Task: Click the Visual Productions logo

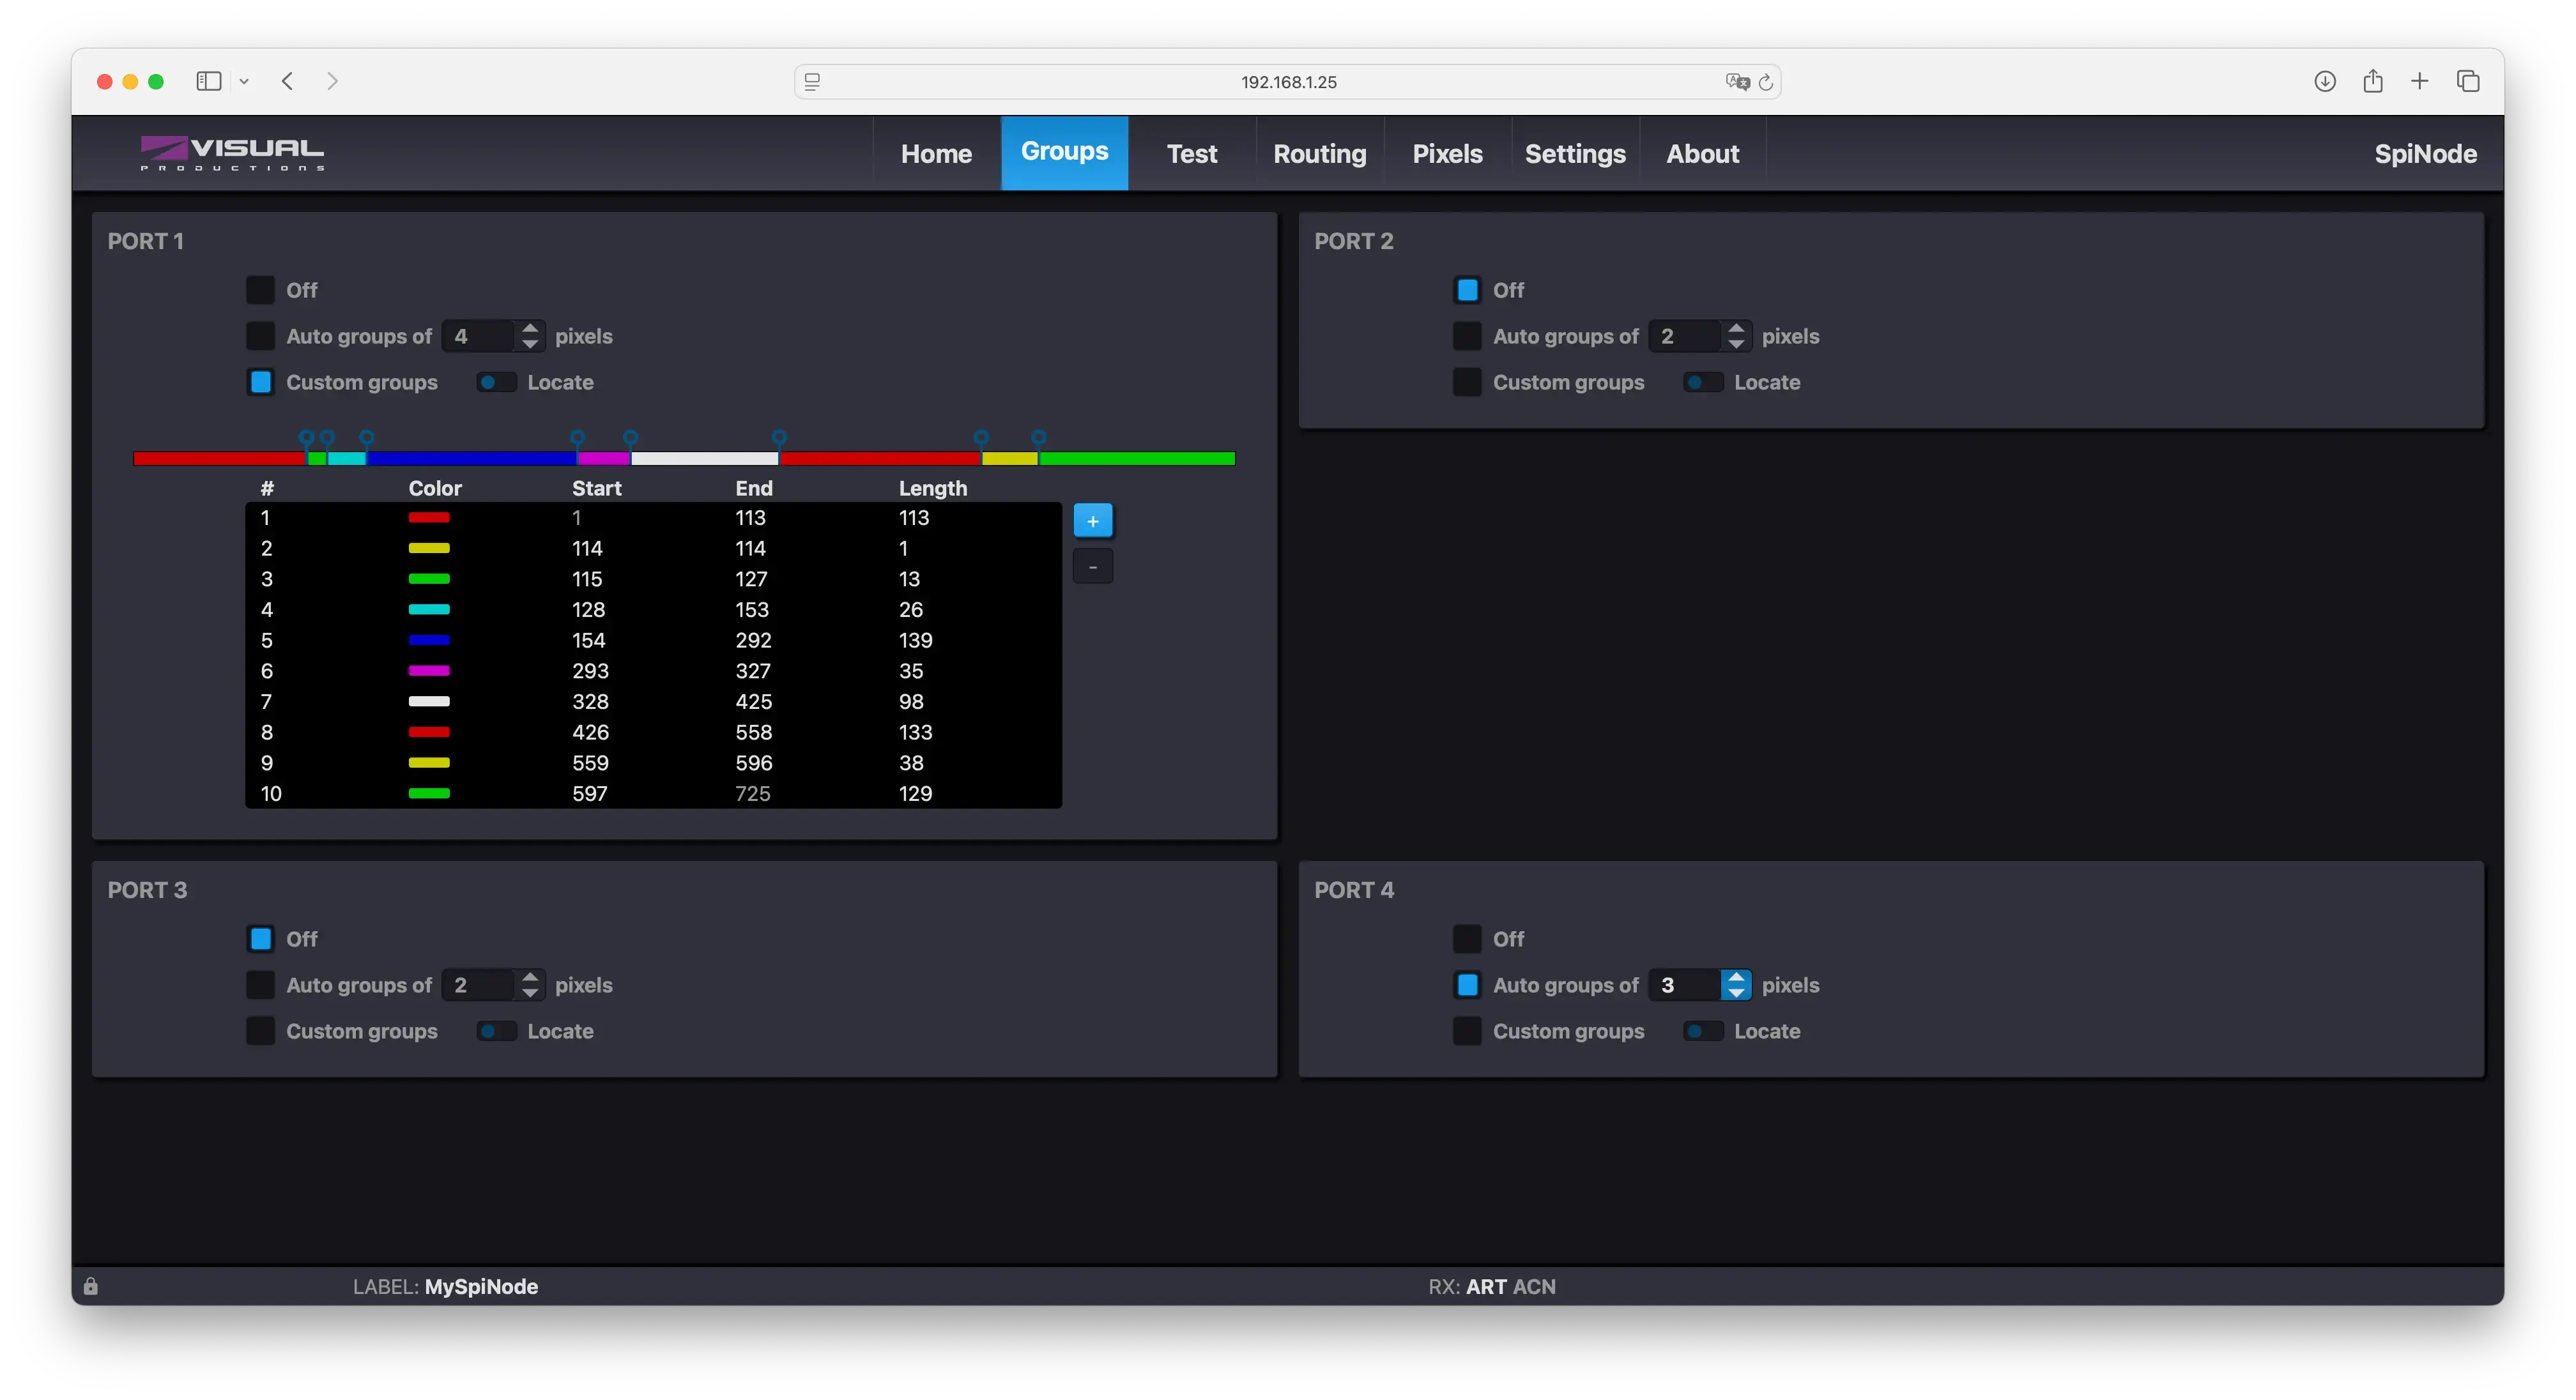Action: pyautogui.click(x=232, y=153)
